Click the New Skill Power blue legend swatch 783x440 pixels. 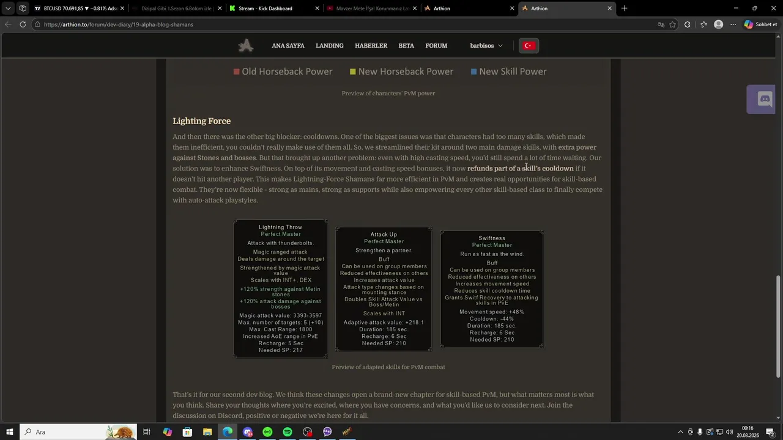pyautogui.click(x=473, y=71)
